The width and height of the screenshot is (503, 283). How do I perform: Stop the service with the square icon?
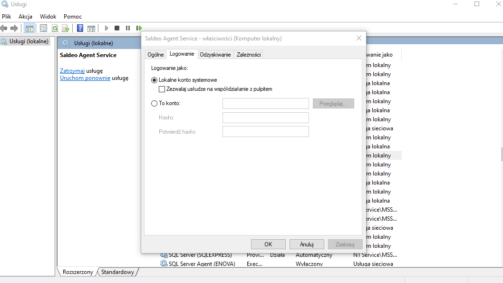click(117, 28)
